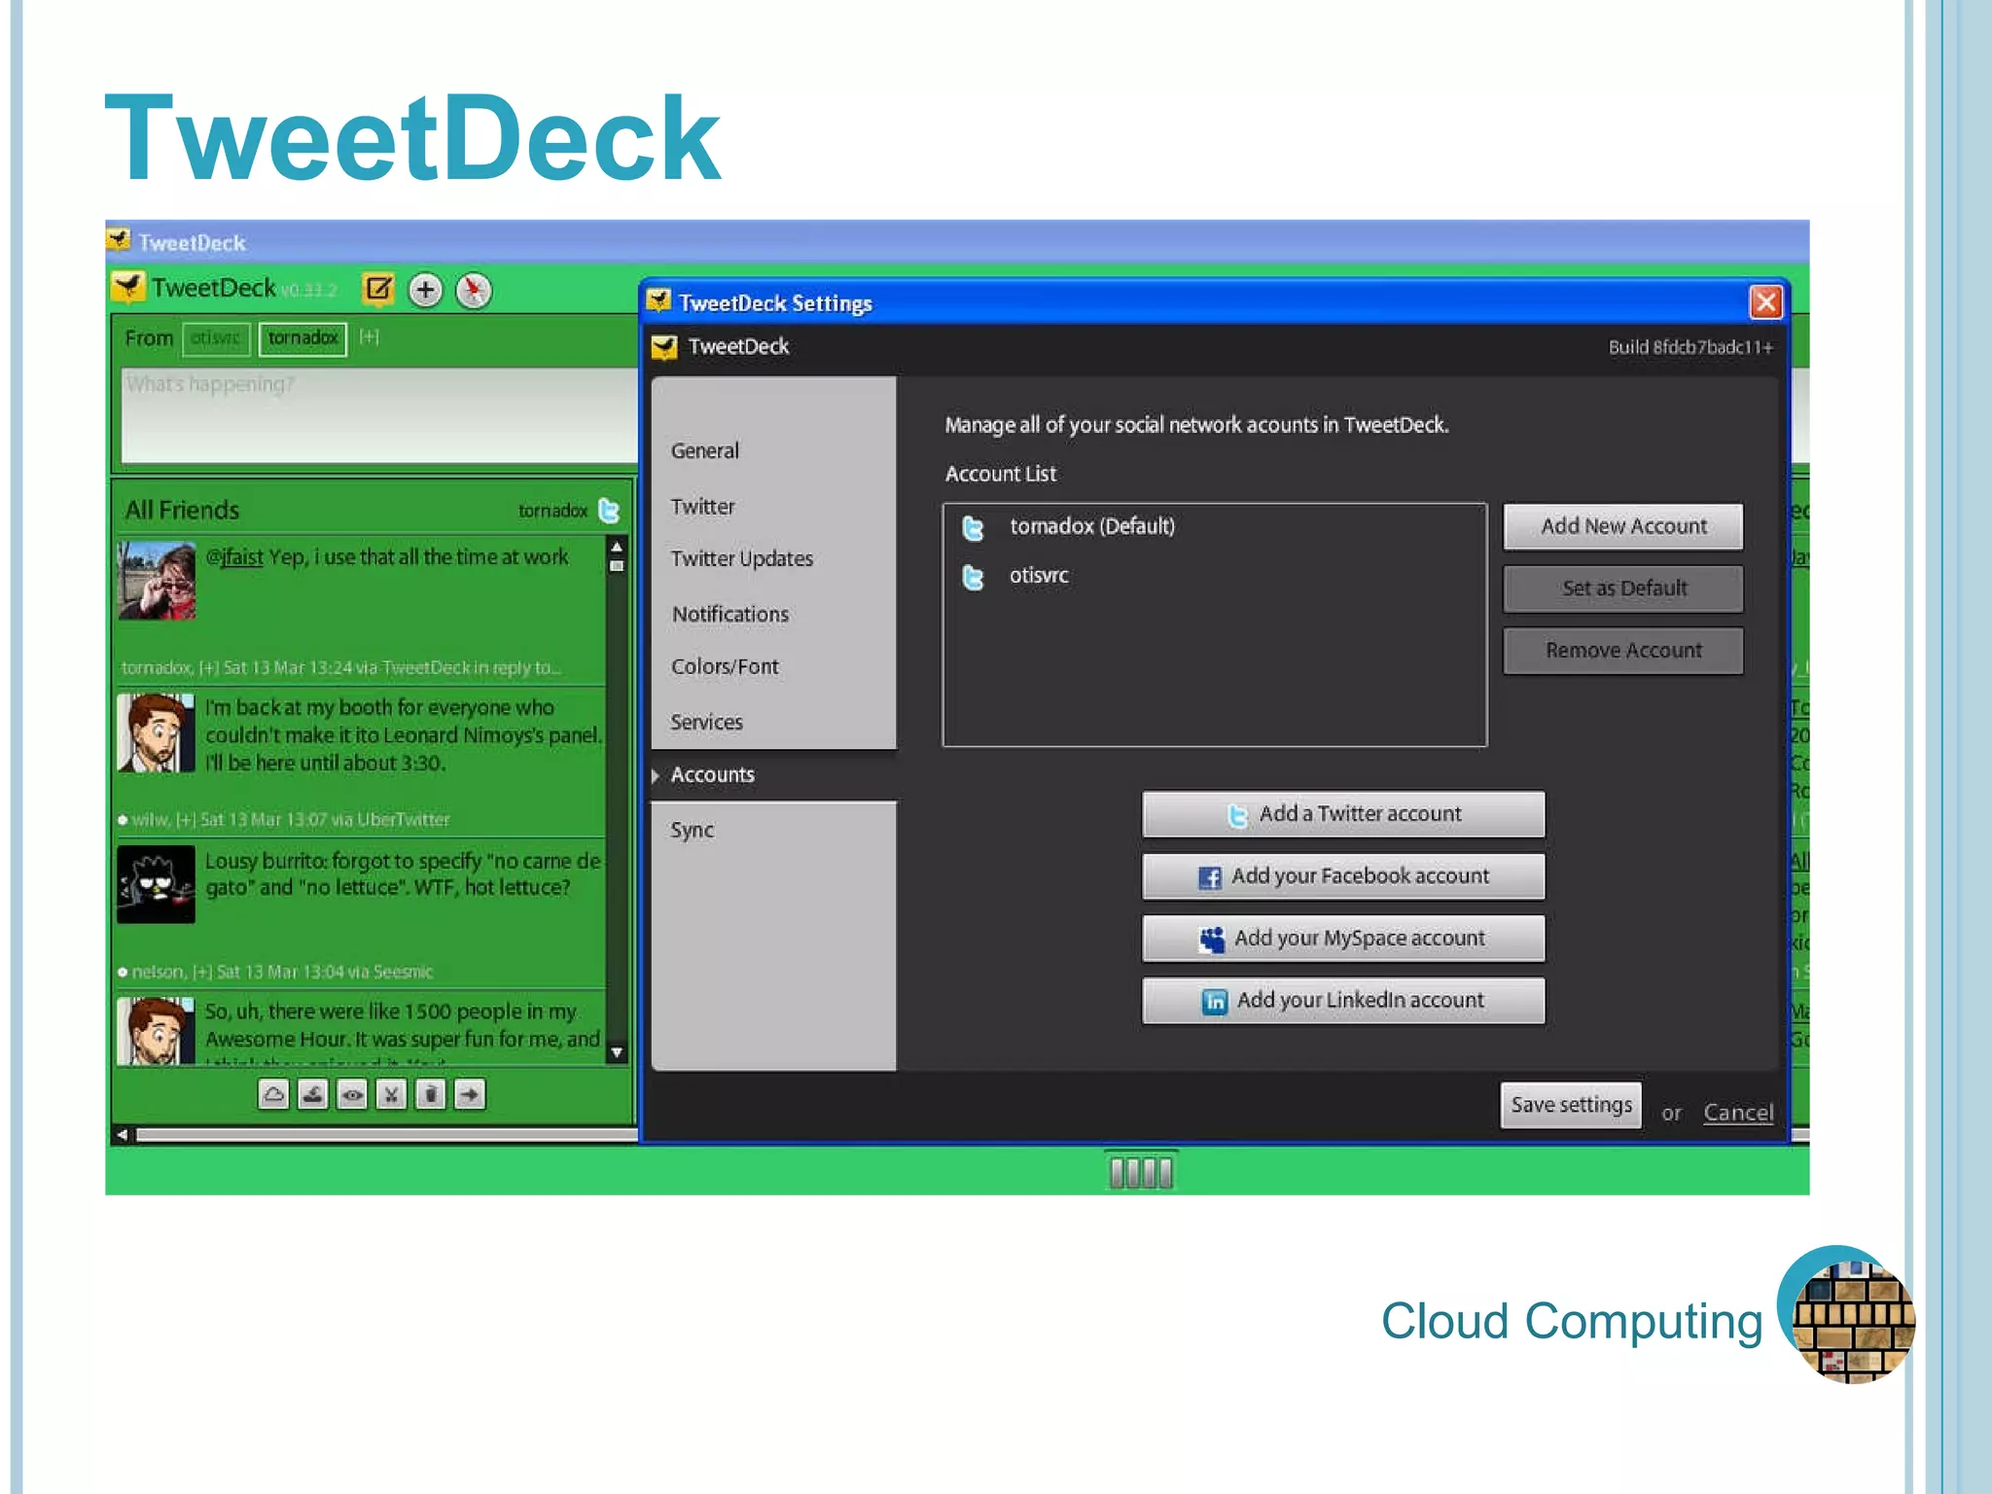
Task: Click the column navigator bars at bottom
Action: (x=1141, y=1172)
